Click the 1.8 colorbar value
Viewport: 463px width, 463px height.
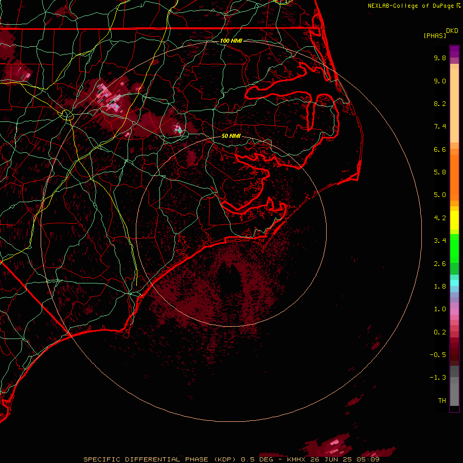click(x=440, y=287)
